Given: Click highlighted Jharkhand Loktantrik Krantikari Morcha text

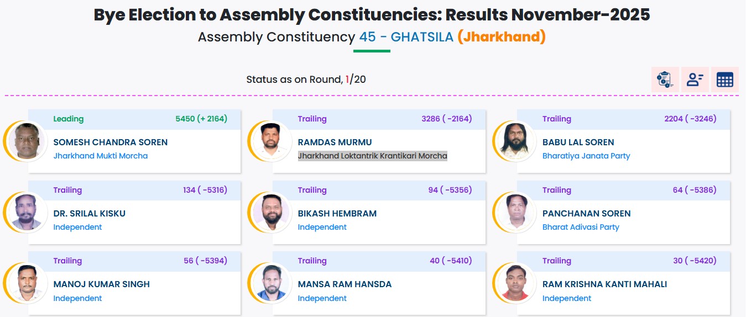Looking at the screenshot, I should (372, 156).
